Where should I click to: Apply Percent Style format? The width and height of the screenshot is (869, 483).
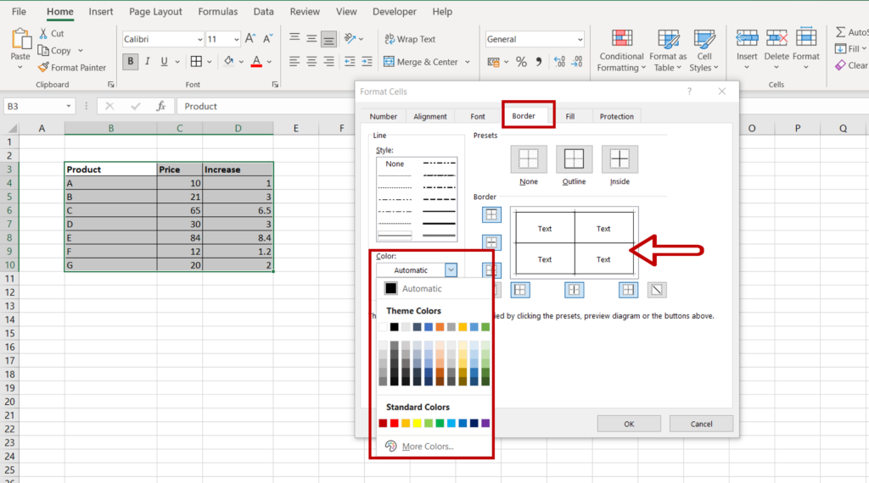[521, 62]
